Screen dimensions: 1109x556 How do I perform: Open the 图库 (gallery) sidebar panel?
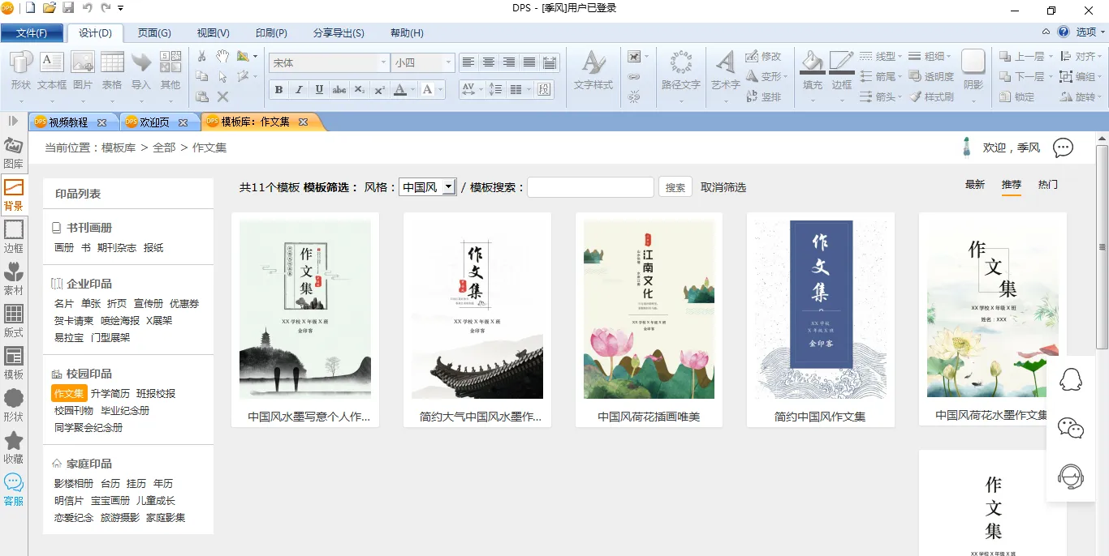(14, 152)
